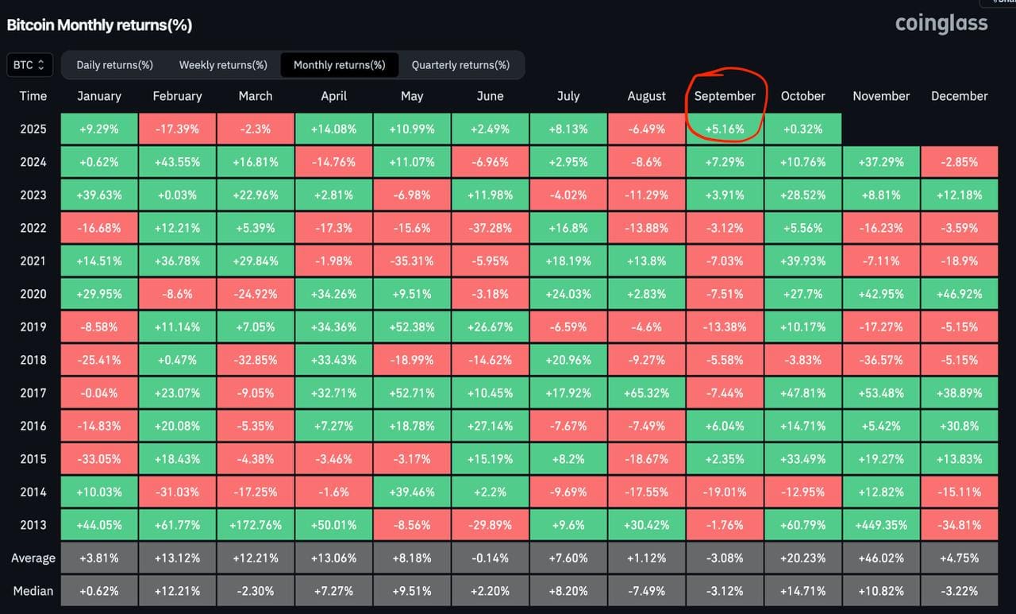Click the coinglass logo

[941, 24]
